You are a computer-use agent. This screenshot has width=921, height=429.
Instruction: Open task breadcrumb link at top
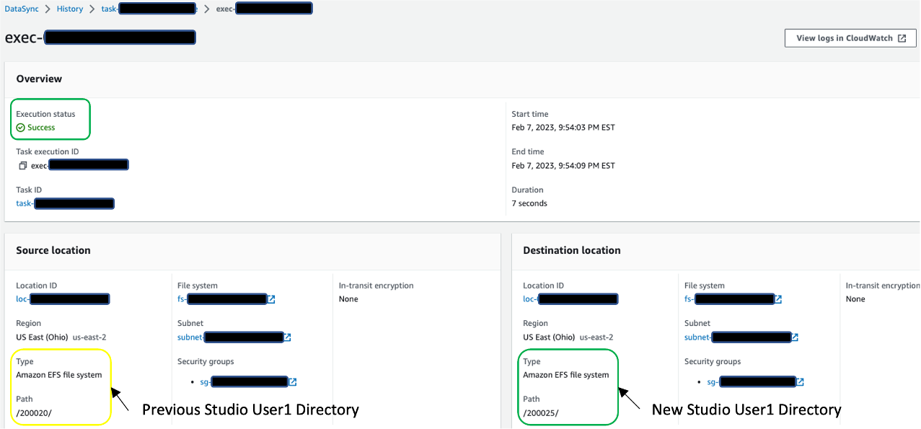click(x=149, y=9)
